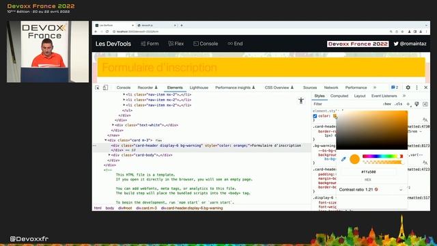Click the Devoxx France 2022 banner logo
437x246 pixels.
[x=358, y=44]
